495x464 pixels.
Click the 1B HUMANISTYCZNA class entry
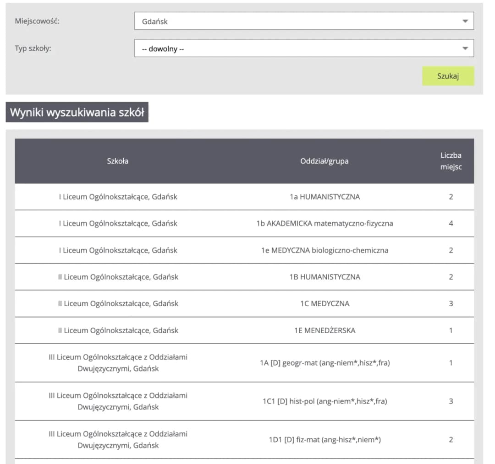pyautogui.click(x=324, y=277)
